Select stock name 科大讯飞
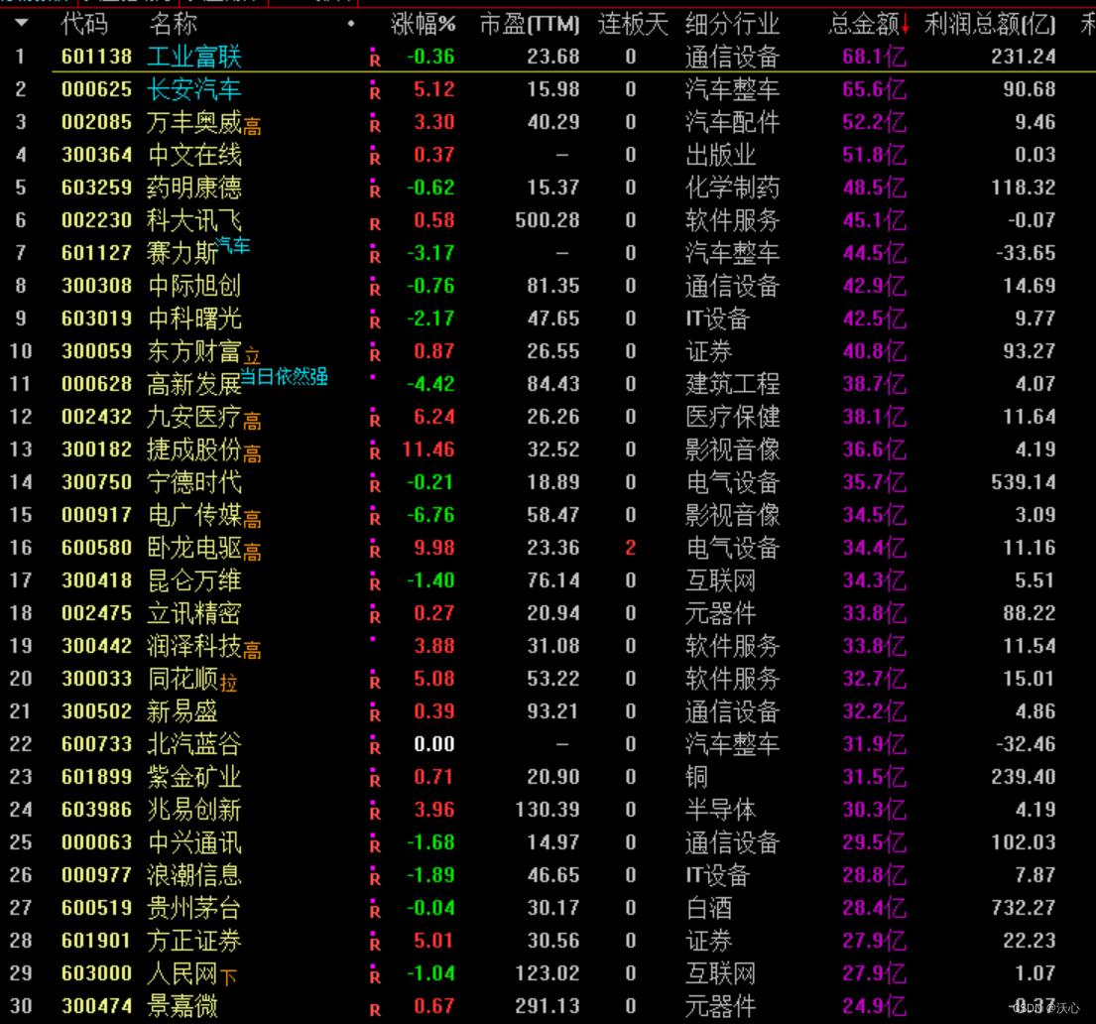 click(x=194, y=220)
